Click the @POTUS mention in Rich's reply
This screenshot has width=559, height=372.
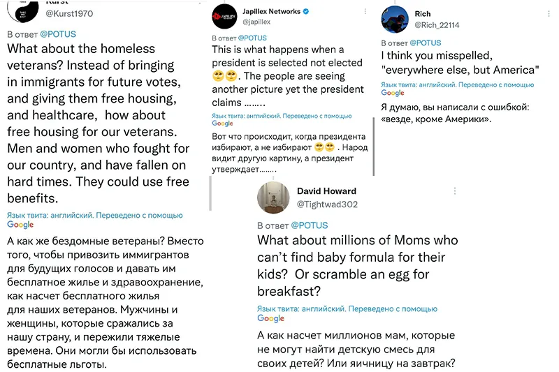pyautogui.click(x=426, y=43)
